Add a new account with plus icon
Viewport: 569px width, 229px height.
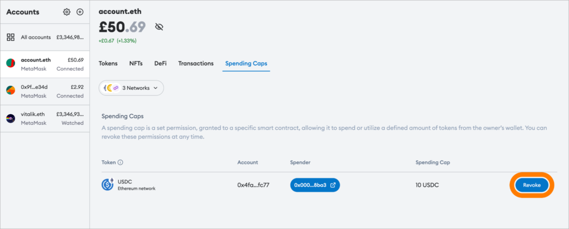(x=79, y=12)
